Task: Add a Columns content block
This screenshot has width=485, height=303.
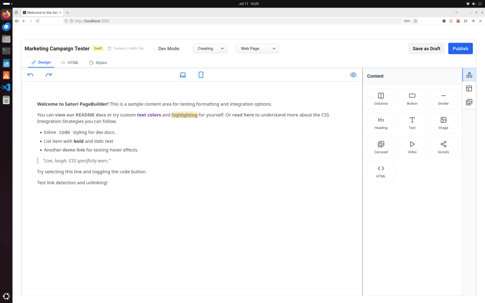Action: 381,99
